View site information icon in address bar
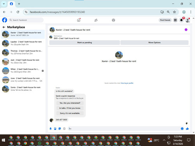Screen dimensions: 195x146 [x=26, y=12]
